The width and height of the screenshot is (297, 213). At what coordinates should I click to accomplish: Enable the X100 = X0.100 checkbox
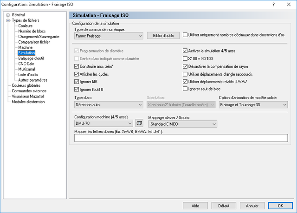(x=185, y=58)
